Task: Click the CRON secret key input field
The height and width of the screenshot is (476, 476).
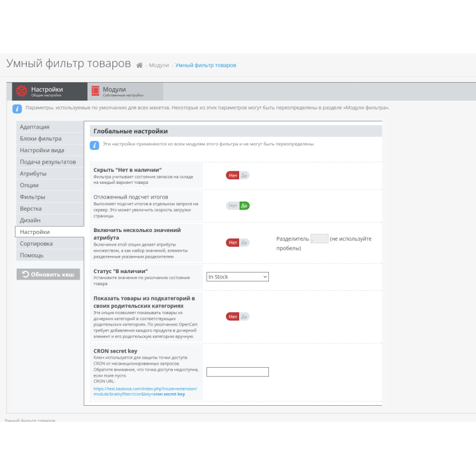Action: pos(237,371)
